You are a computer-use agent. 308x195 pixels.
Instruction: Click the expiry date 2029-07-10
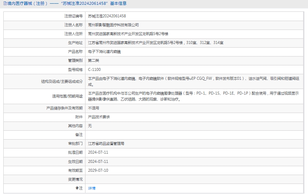coord(98,171)
